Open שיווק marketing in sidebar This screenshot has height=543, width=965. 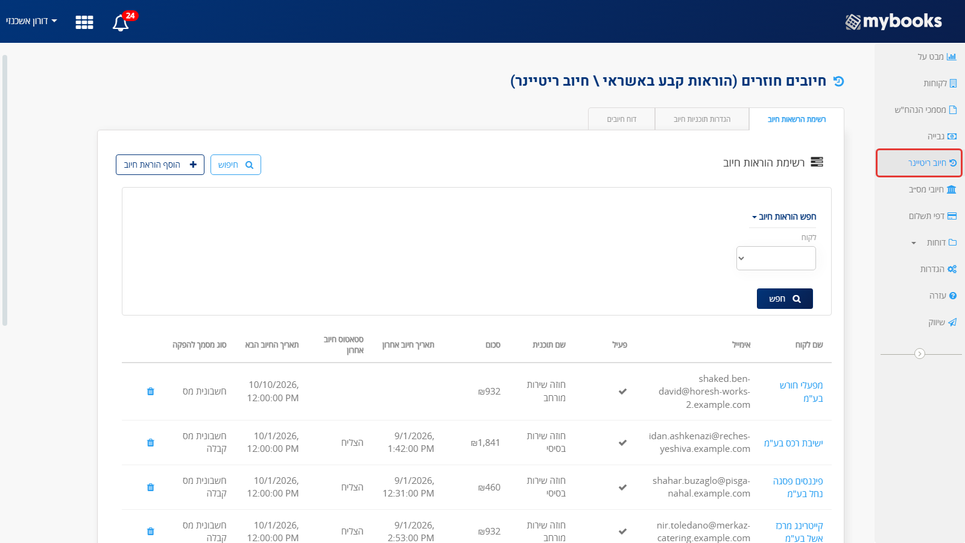point(942,322)
